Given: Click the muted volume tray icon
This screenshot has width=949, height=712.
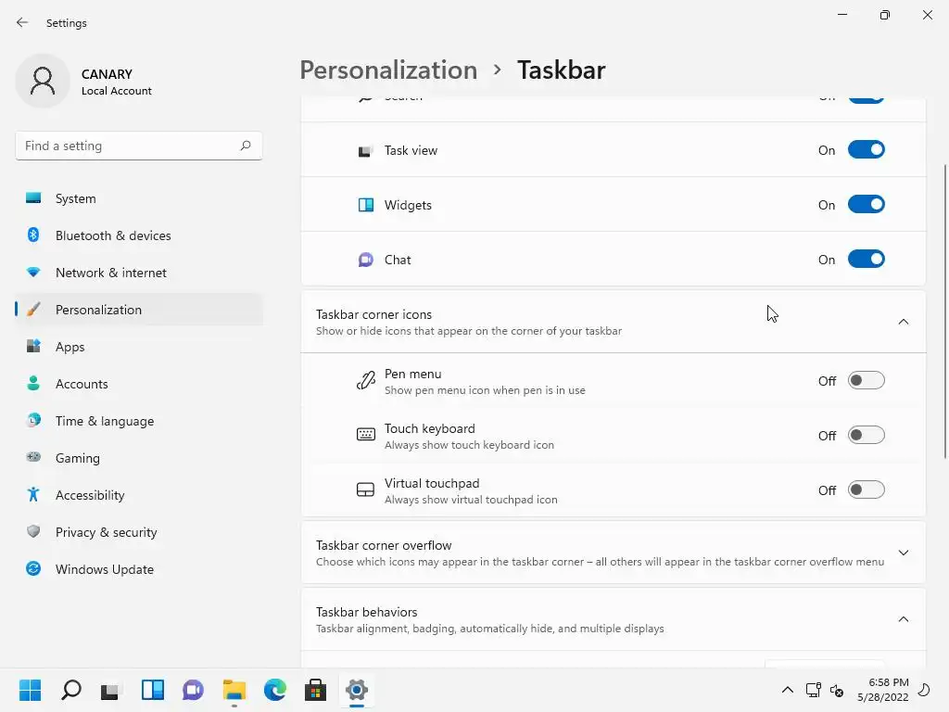Looking at the screenshot, I should (x=837, y=690).
